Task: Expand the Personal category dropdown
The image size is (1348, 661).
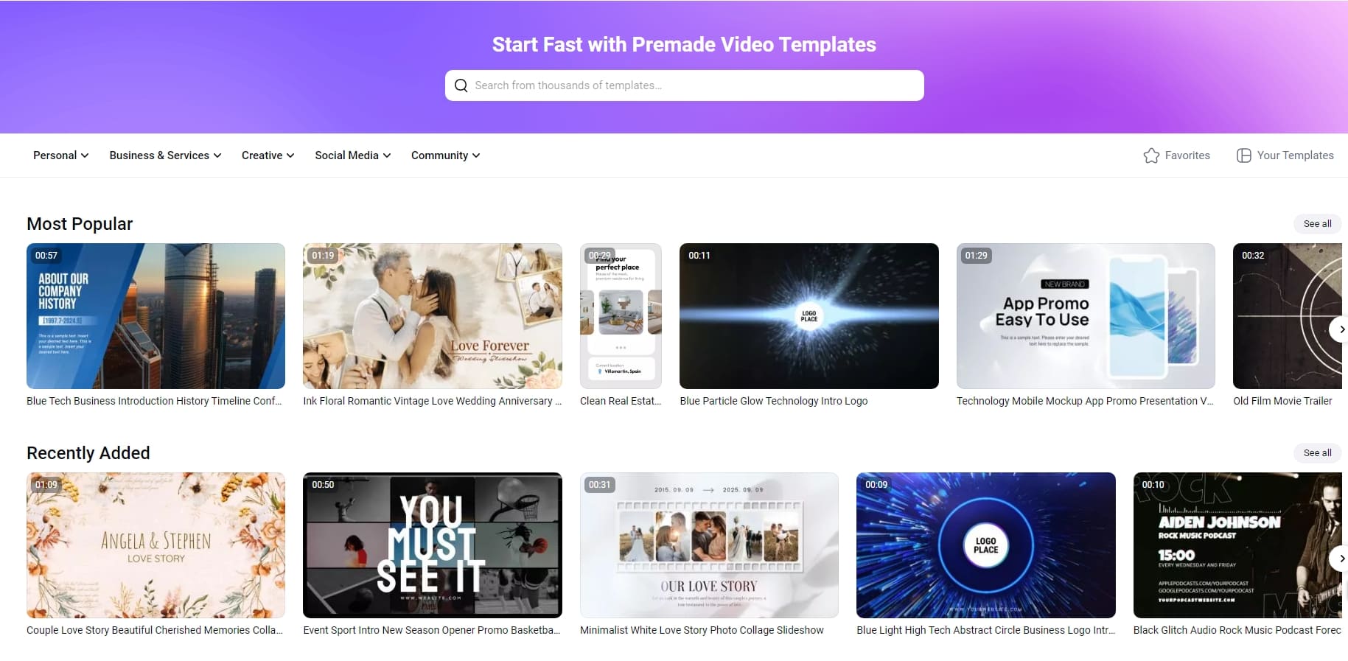Action: 60,155
